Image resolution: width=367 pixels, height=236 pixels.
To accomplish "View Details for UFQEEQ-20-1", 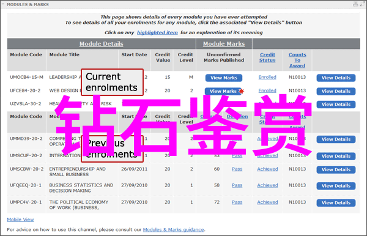I will pos(336,186).
